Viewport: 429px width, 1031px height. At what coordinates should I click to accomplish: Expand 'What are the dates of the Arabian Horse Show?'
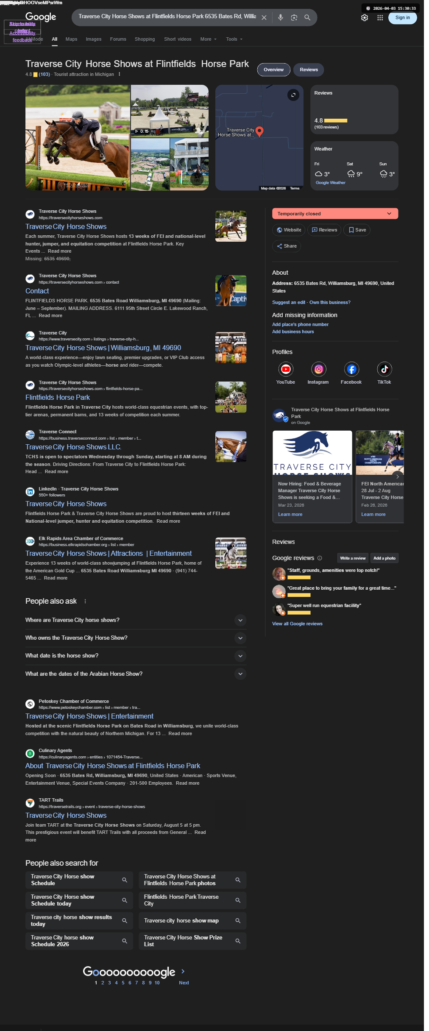point(136,674)
